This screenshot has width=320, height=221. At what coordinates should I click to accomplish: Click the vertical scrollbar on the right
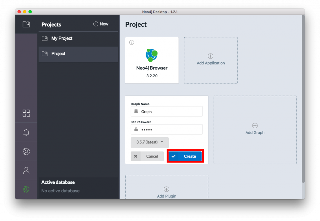pyautogui.click(x=303, y=100)
